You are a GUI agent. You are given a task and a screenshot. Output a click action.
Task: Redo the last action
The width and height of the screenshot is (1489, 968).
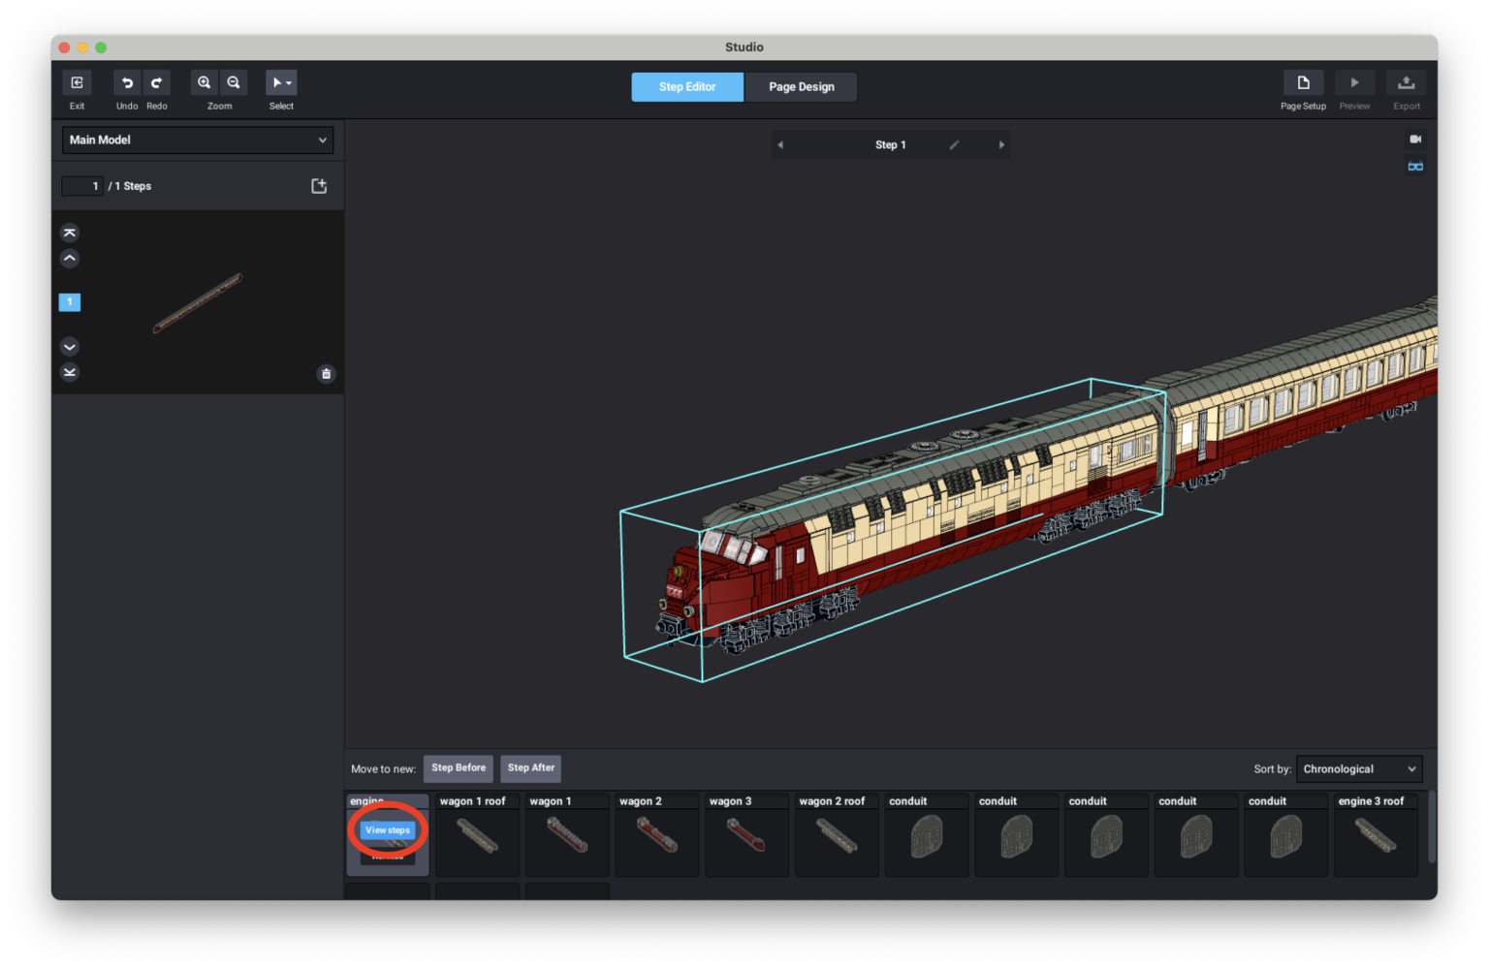156,83
